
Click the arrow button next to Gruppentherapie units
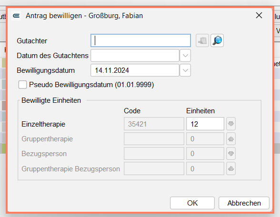tap(231, 139)
